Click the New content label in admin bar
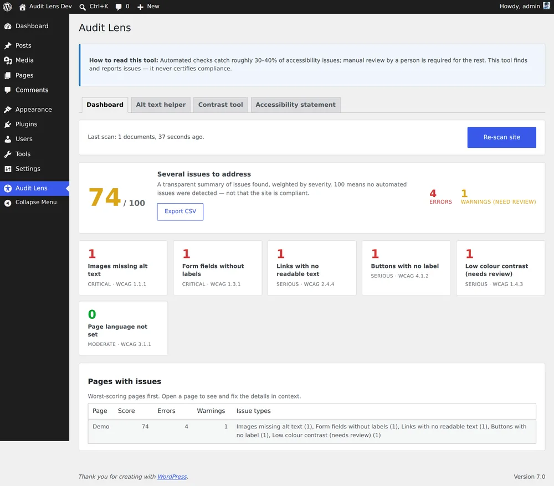The width and height of the screenshot is (554, 486). 153,6
